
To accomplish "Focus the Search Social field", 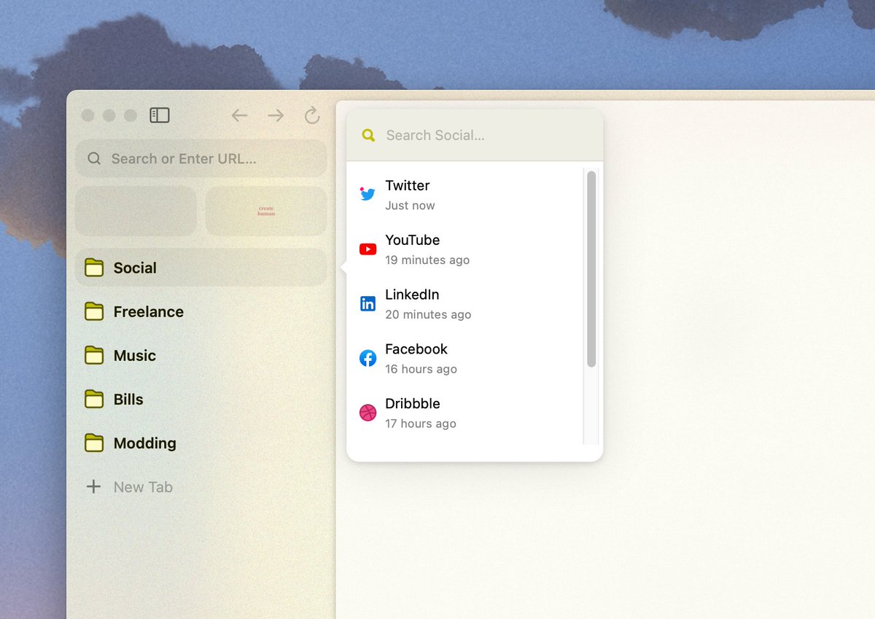I will 475,135.
